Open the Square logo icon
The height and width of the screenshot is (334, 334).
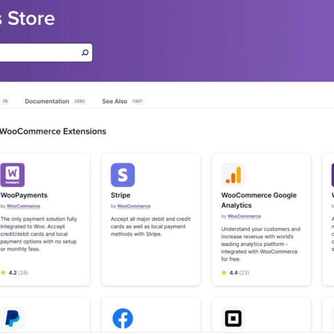pyautogui.click(x=234, y=319)
